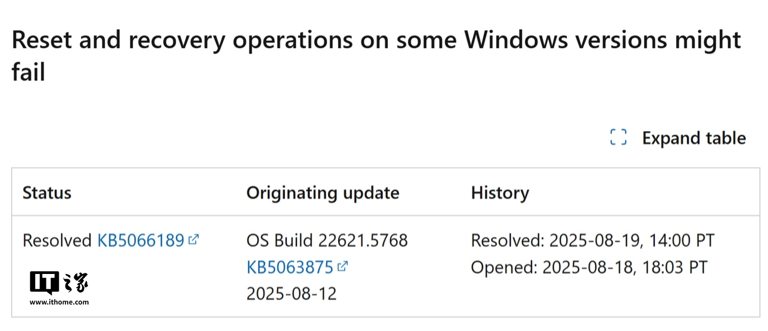Click the external-link icon beside KB5066189
Screen dimensions: 768x331
point(194,239)
